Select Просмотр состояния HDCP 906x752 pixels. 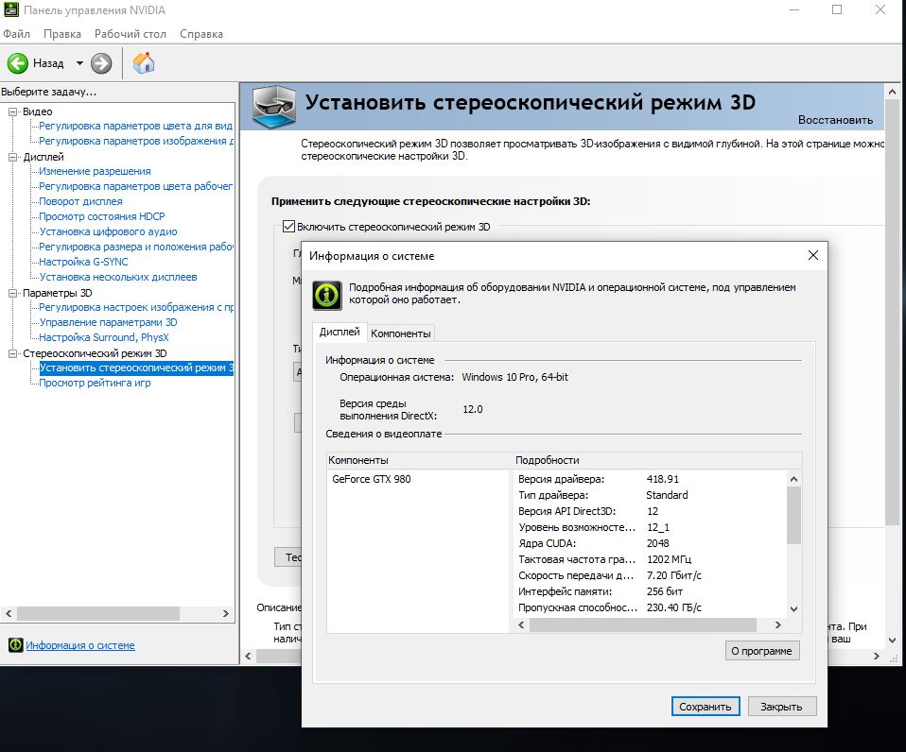pos(102,216)
